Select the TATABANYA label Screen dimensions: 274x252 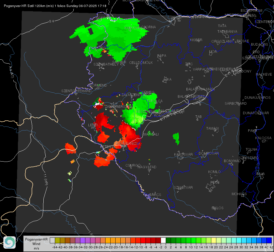(x=227, y=31)
